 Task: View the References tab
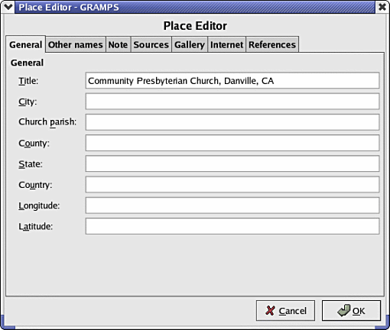tap(272, 45)
